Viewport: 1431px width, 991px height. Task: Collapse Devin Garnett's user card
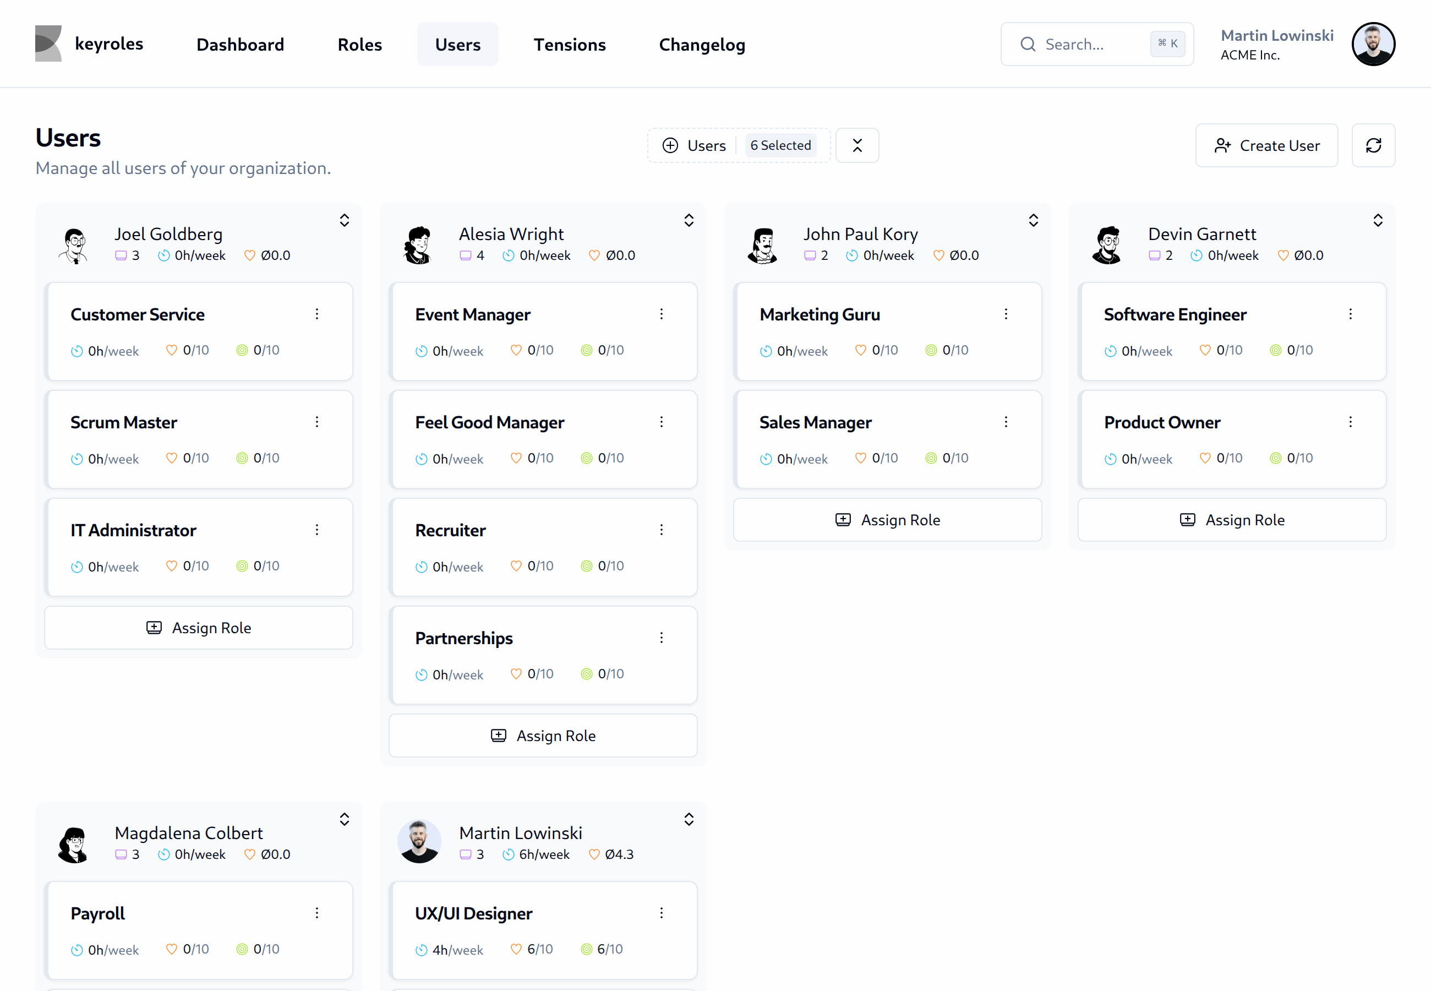coord(1377,220)
